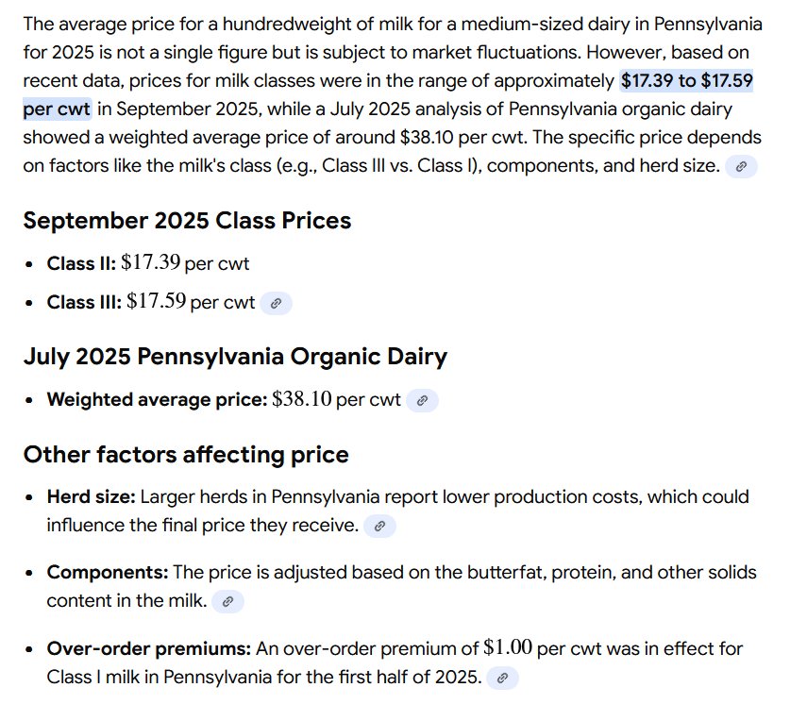Open the source link after Components description
The width and height of the screenshot is (807, 704).
pyautogui.click(x=227, y=601)
